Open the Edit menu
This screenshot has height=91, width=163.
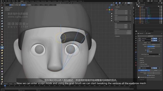[6, 1]
